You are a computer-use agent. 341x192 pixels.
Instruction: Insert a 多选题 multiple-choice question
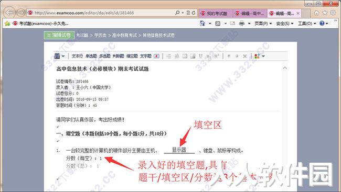tap(105, 56)
